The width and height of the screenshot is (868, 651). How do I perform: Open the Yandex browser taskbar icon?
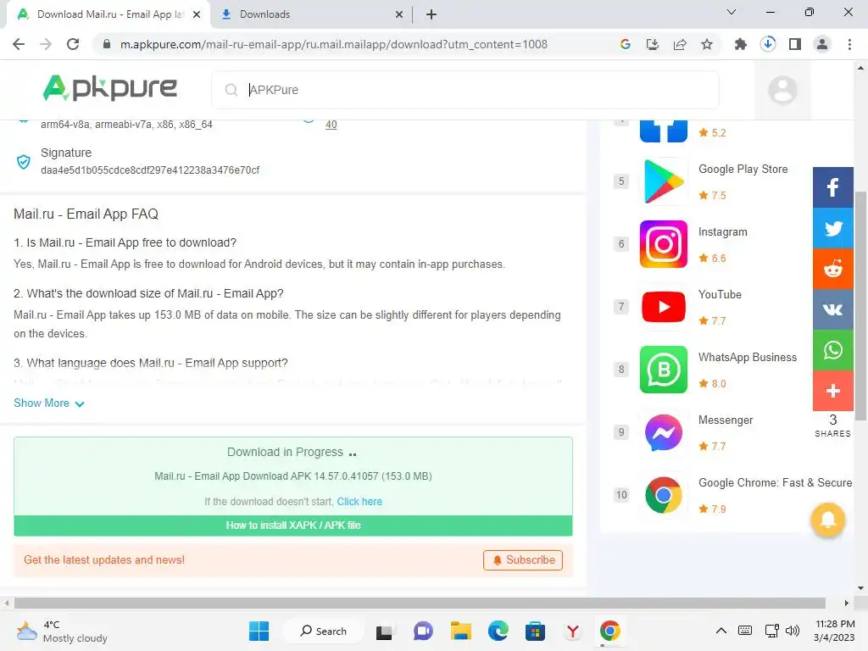(x=572, y=631)
